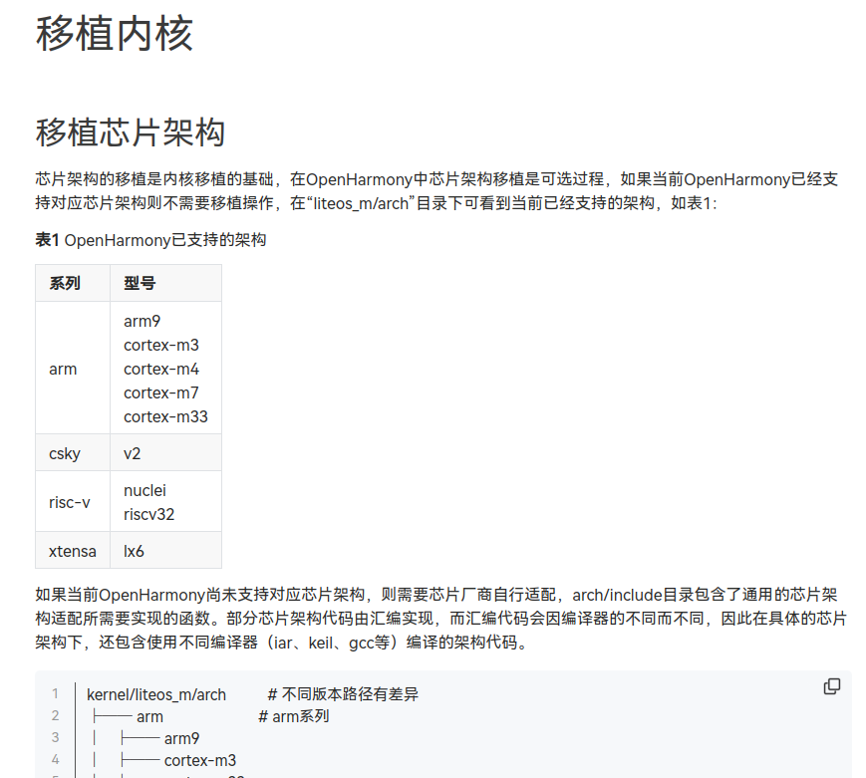Copy the code block with the copy icon
Viewport: 866px width, 778px height.
(x=832, y=686)
